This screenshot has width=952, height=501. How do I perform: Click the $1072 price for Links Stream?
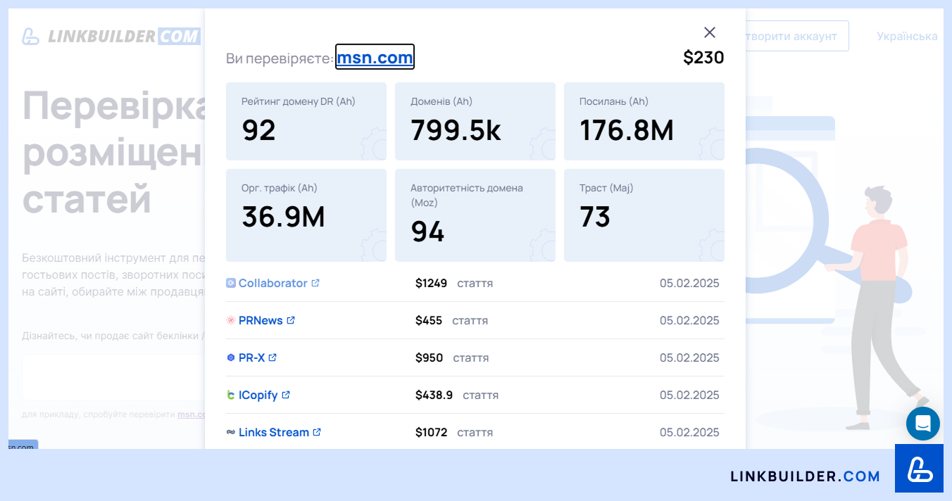(x=431, y=432)
